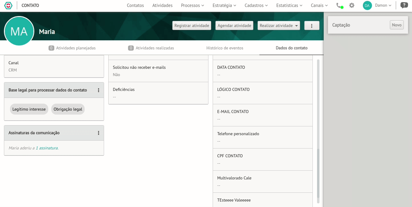The width and height of the screenshot is (412, 207).
Task: Expand the Estratégia dropdown menu
Action: [224, 5]
